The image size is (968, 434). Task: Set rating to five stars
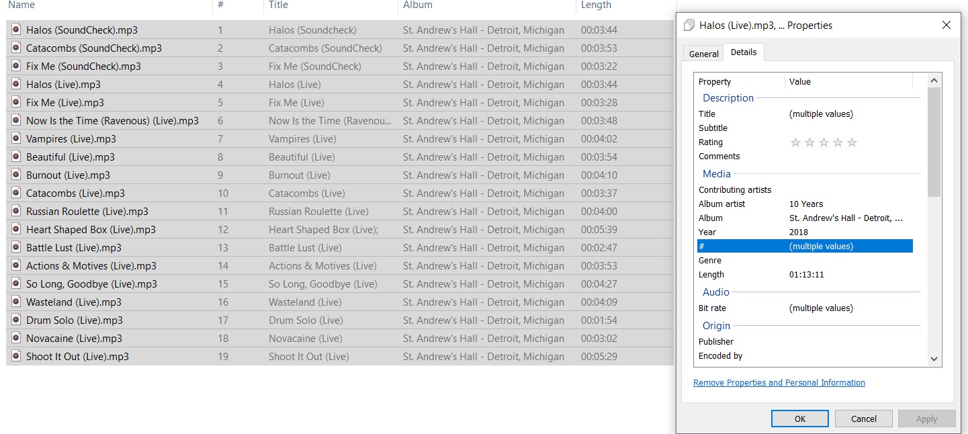pos(852,142)
